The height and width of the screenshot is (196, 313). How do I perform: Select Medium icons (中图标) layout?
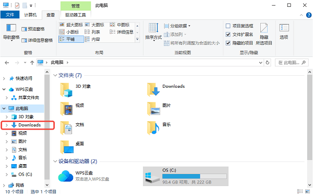tap(120, 25)
